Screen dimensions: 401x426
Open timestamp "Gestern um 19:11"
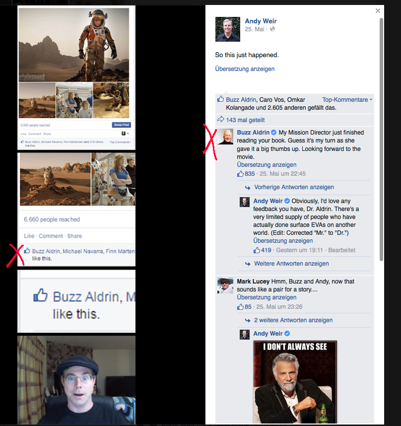click(x=299, y=250)
